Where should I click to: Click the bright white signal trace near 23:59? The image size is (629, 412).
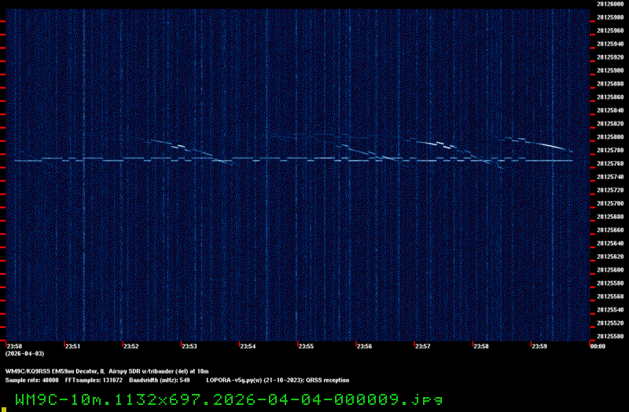(550, 145)
